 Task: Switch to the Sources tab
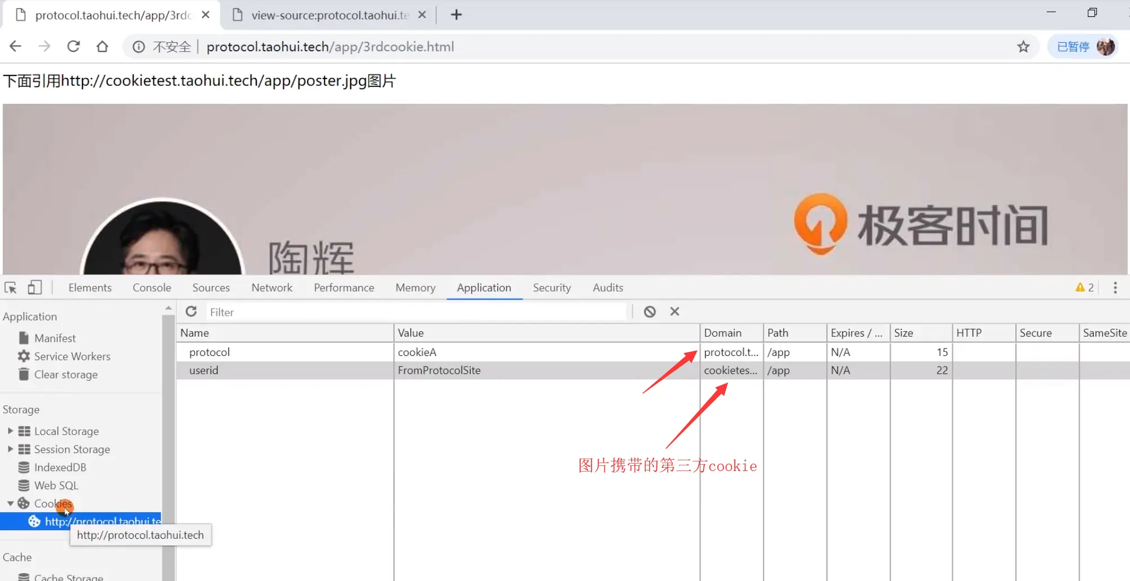click(x=211, y=288)
